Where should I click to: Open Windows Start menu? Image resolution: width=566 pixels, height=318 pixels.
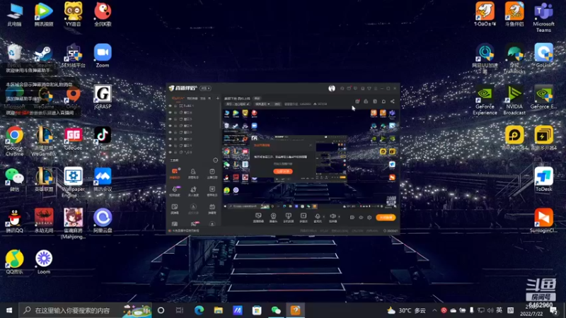[x=9, y=310]
